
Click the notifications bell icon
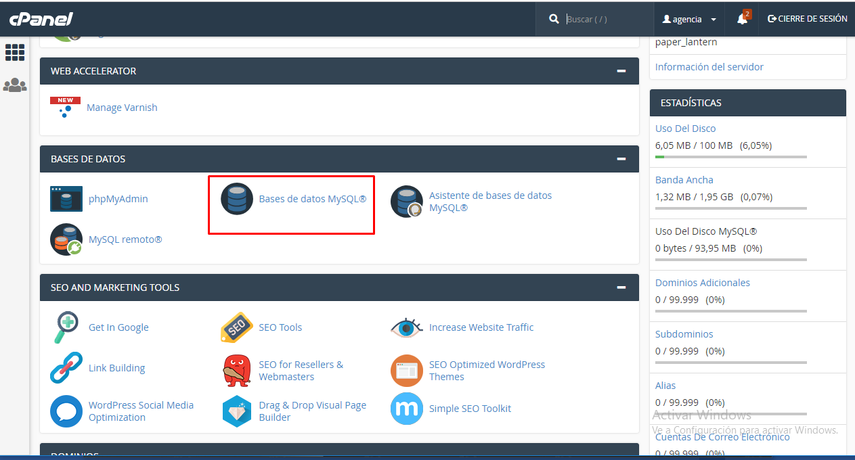tap(742, 19)
